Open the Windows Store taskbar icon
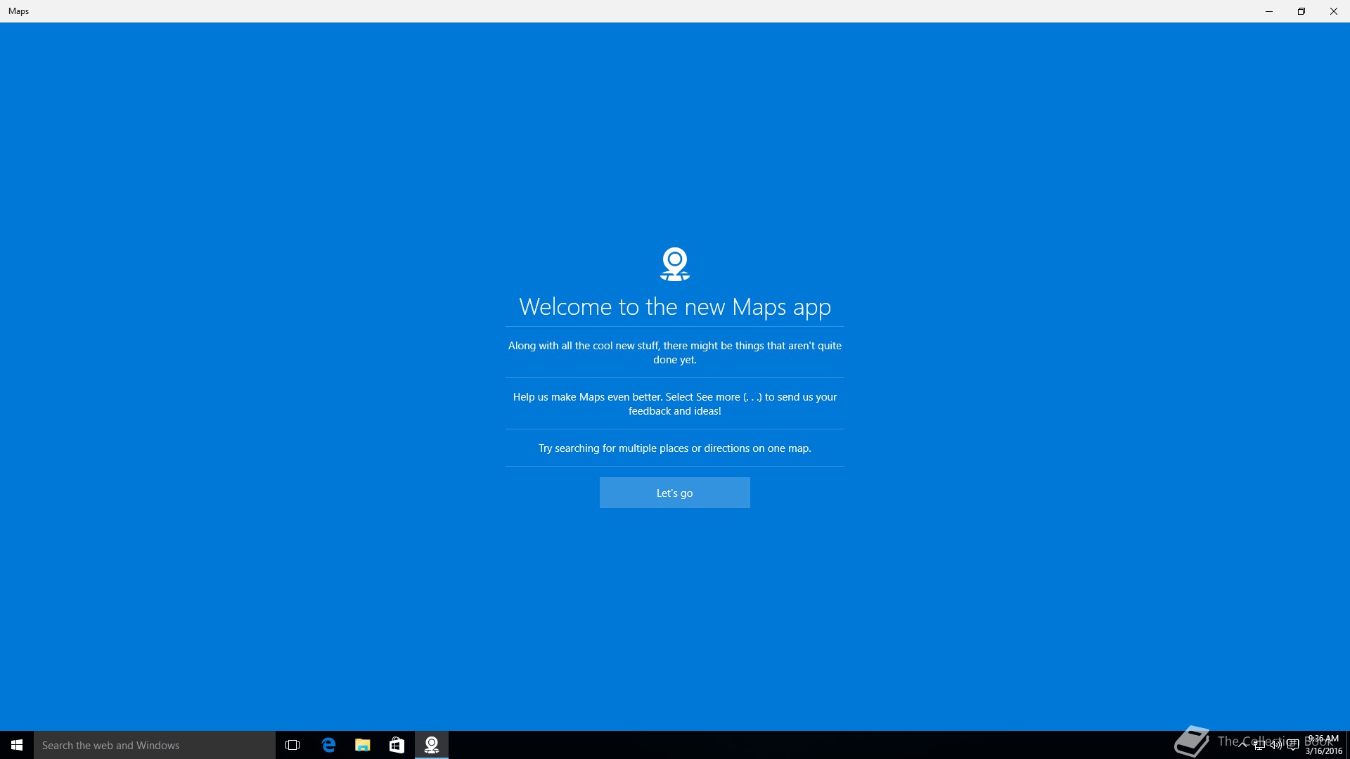Image resolution: width=1350 pixels, height=759 pixels. click(397, 745)
